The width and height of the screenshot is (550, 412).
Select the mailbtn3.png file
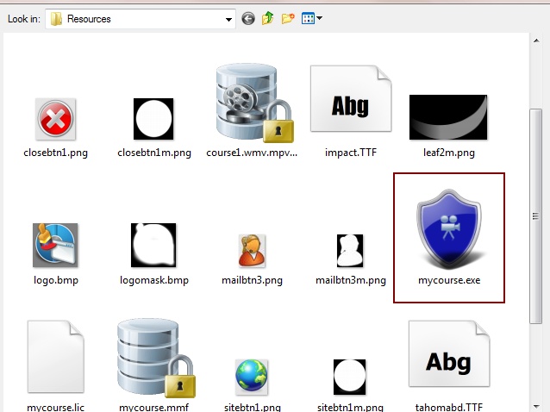pyautogui.click(x=252, y=250)
